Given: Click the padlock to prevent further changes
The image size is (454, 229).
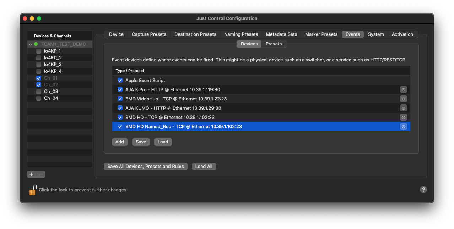Looking at the screenshot, I should tap(33, 190).
